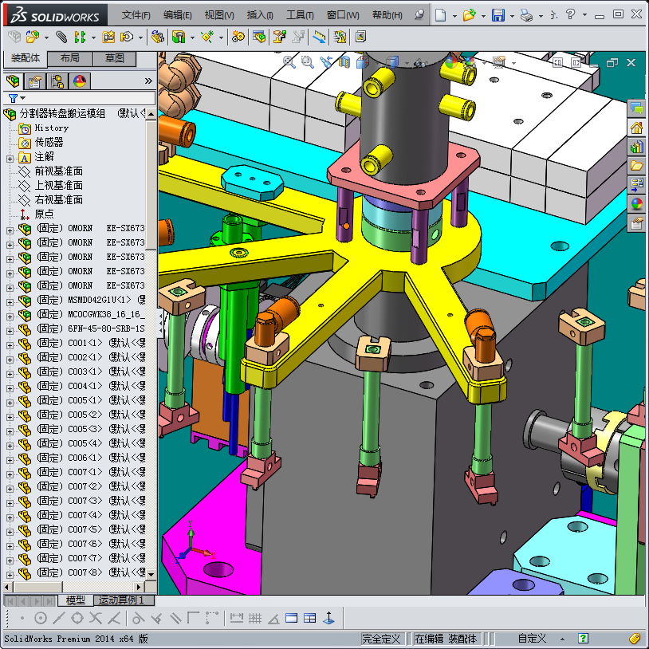The width and height of the screenshot is (649, 649).
Task: Open the 编辑(E) menu
Action: click(x=177, y=15)
